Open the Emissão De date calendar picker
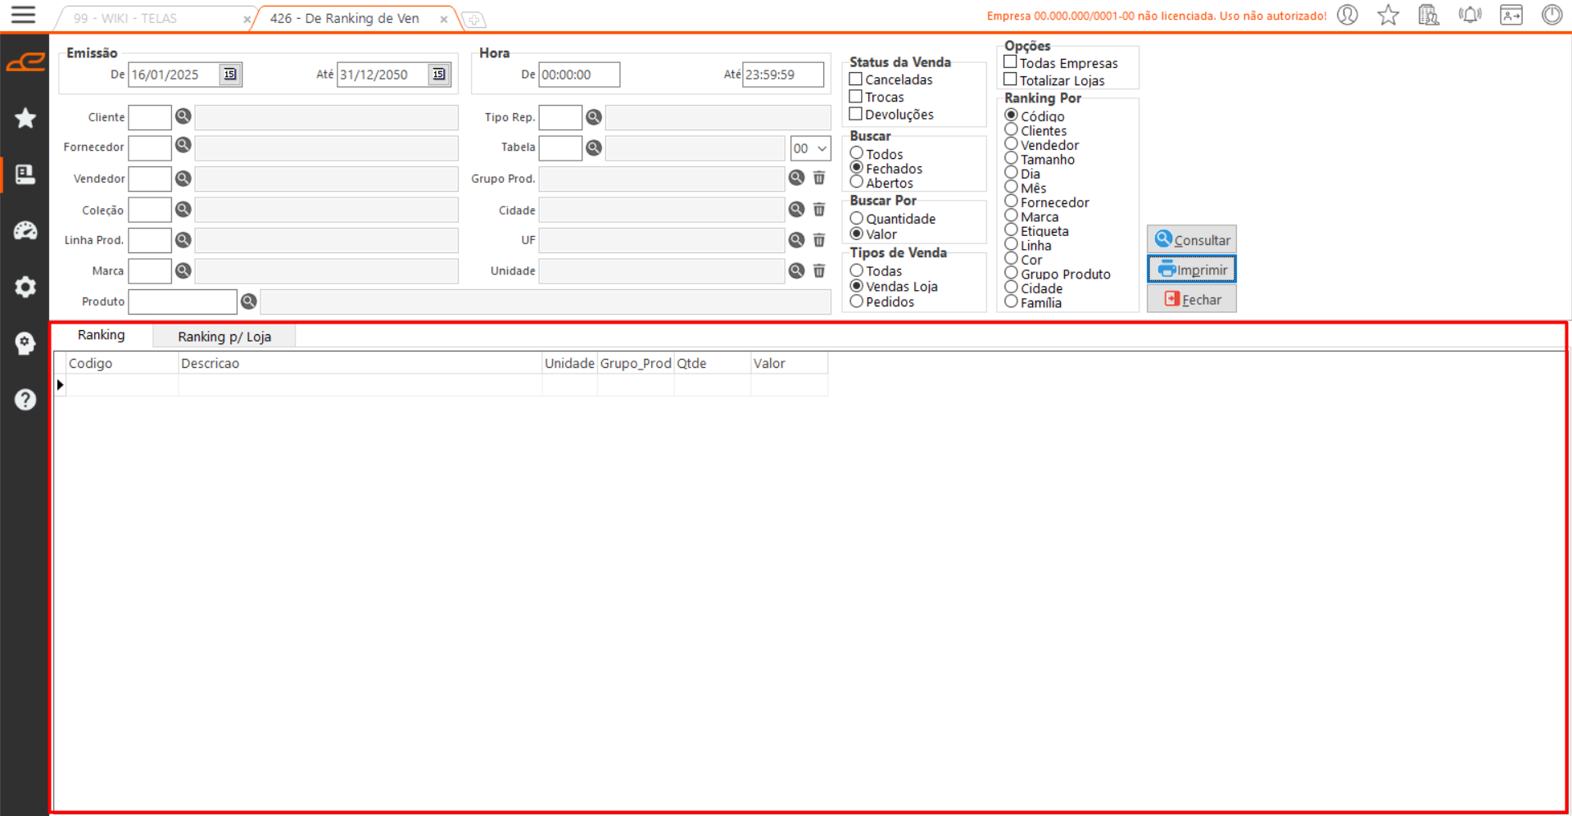Viewport: 1572px width, 816px height. coord(230,75)
